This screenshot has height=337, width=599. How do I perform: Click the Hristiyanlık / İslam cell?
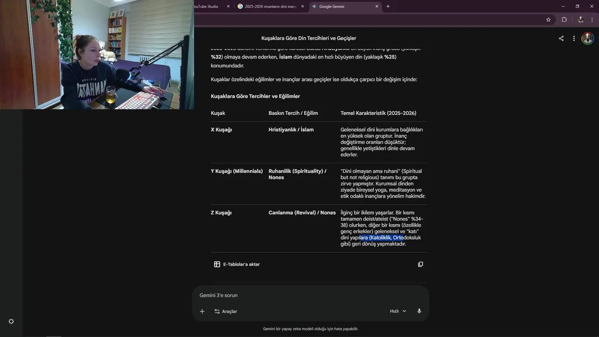(x=291, y=130)
